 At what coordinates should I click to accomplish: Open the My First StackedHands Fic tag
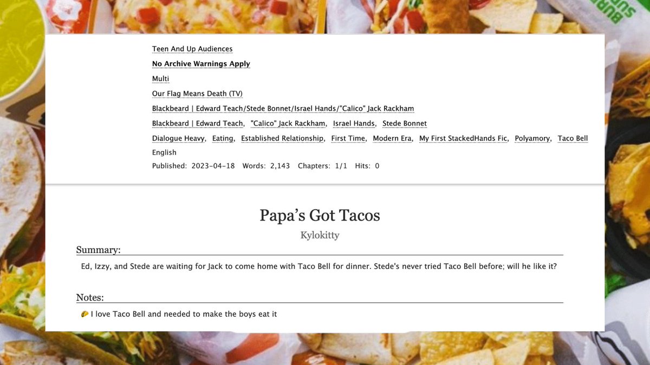[x=463, y=138]
